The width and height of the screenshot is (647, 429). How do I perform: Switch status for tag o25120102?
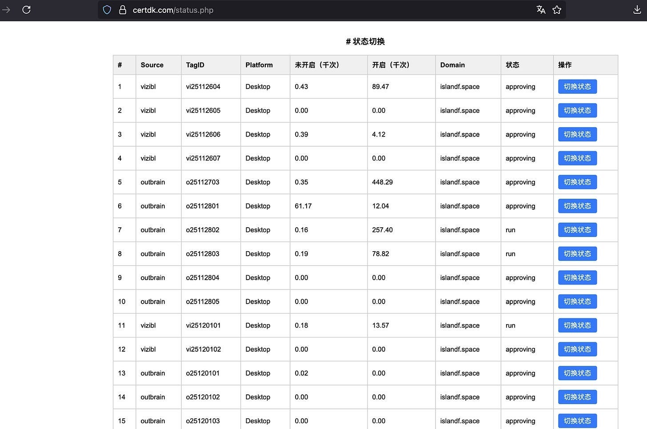click(x=577, y=397)
